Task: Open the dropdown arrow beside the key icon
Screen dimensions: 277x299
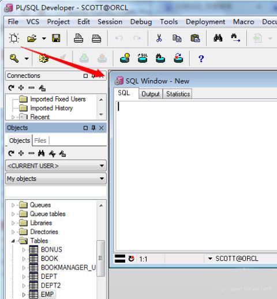Action: click(27, 58)
